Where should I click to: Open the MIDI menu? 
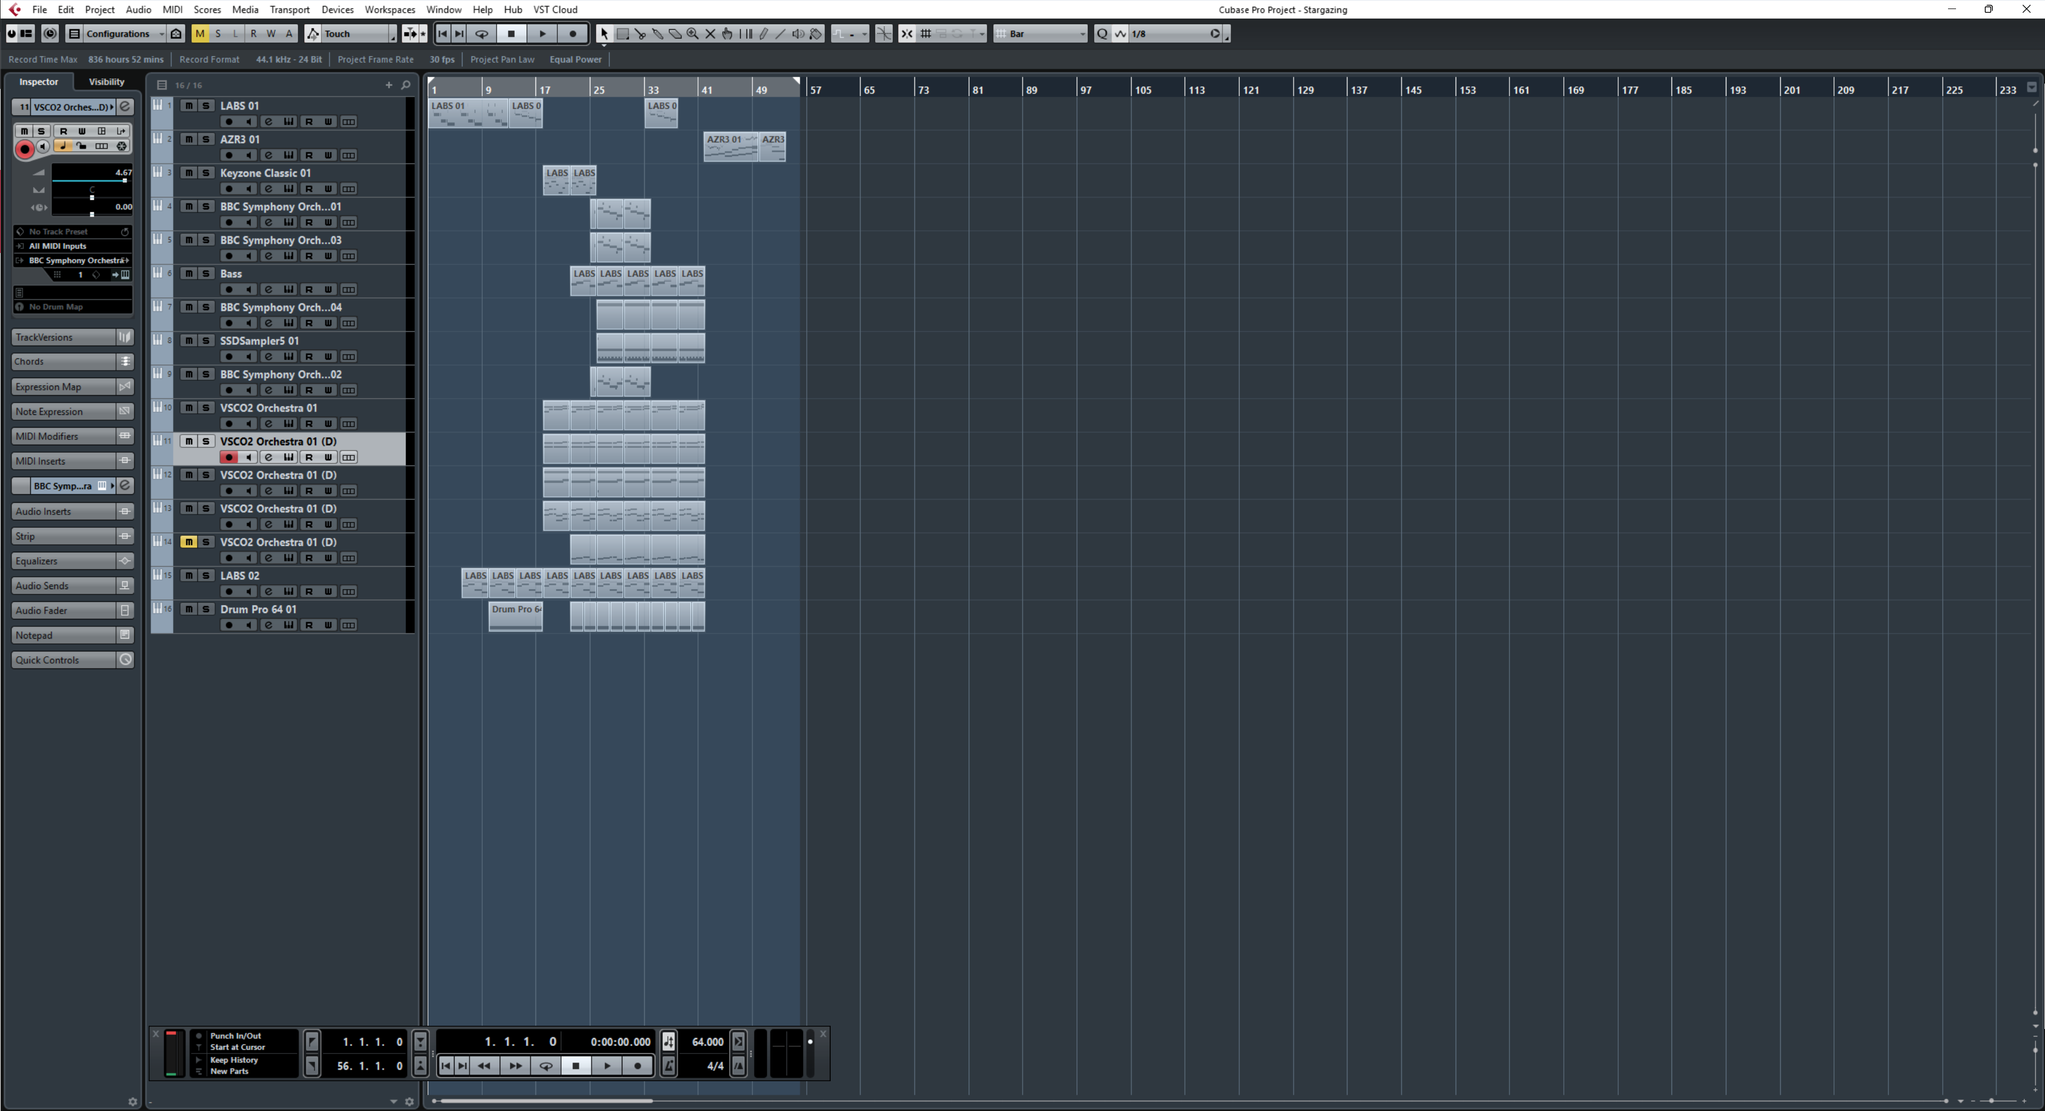click(172, 10)
